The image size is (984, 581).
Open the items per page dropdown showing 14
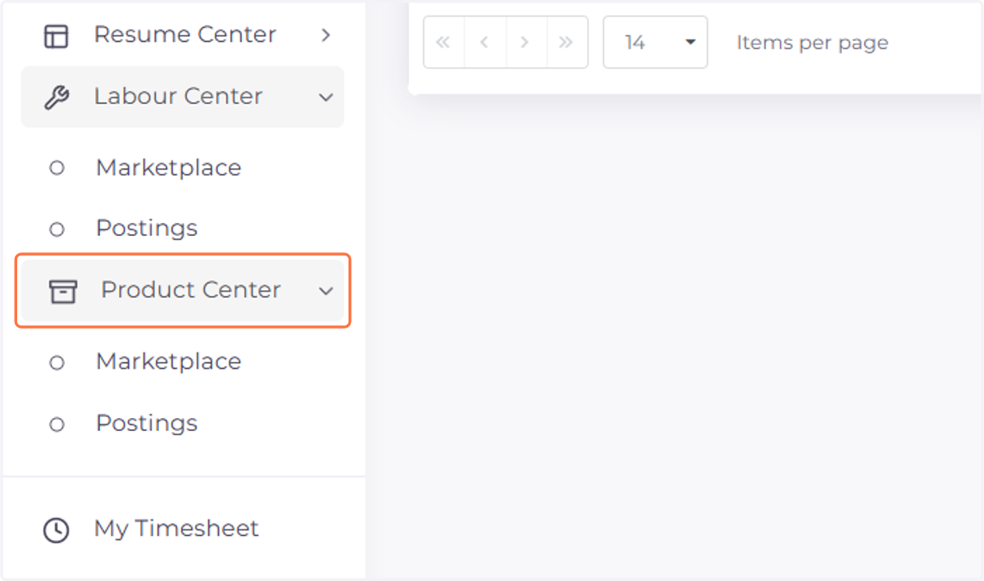coord(655,42)
